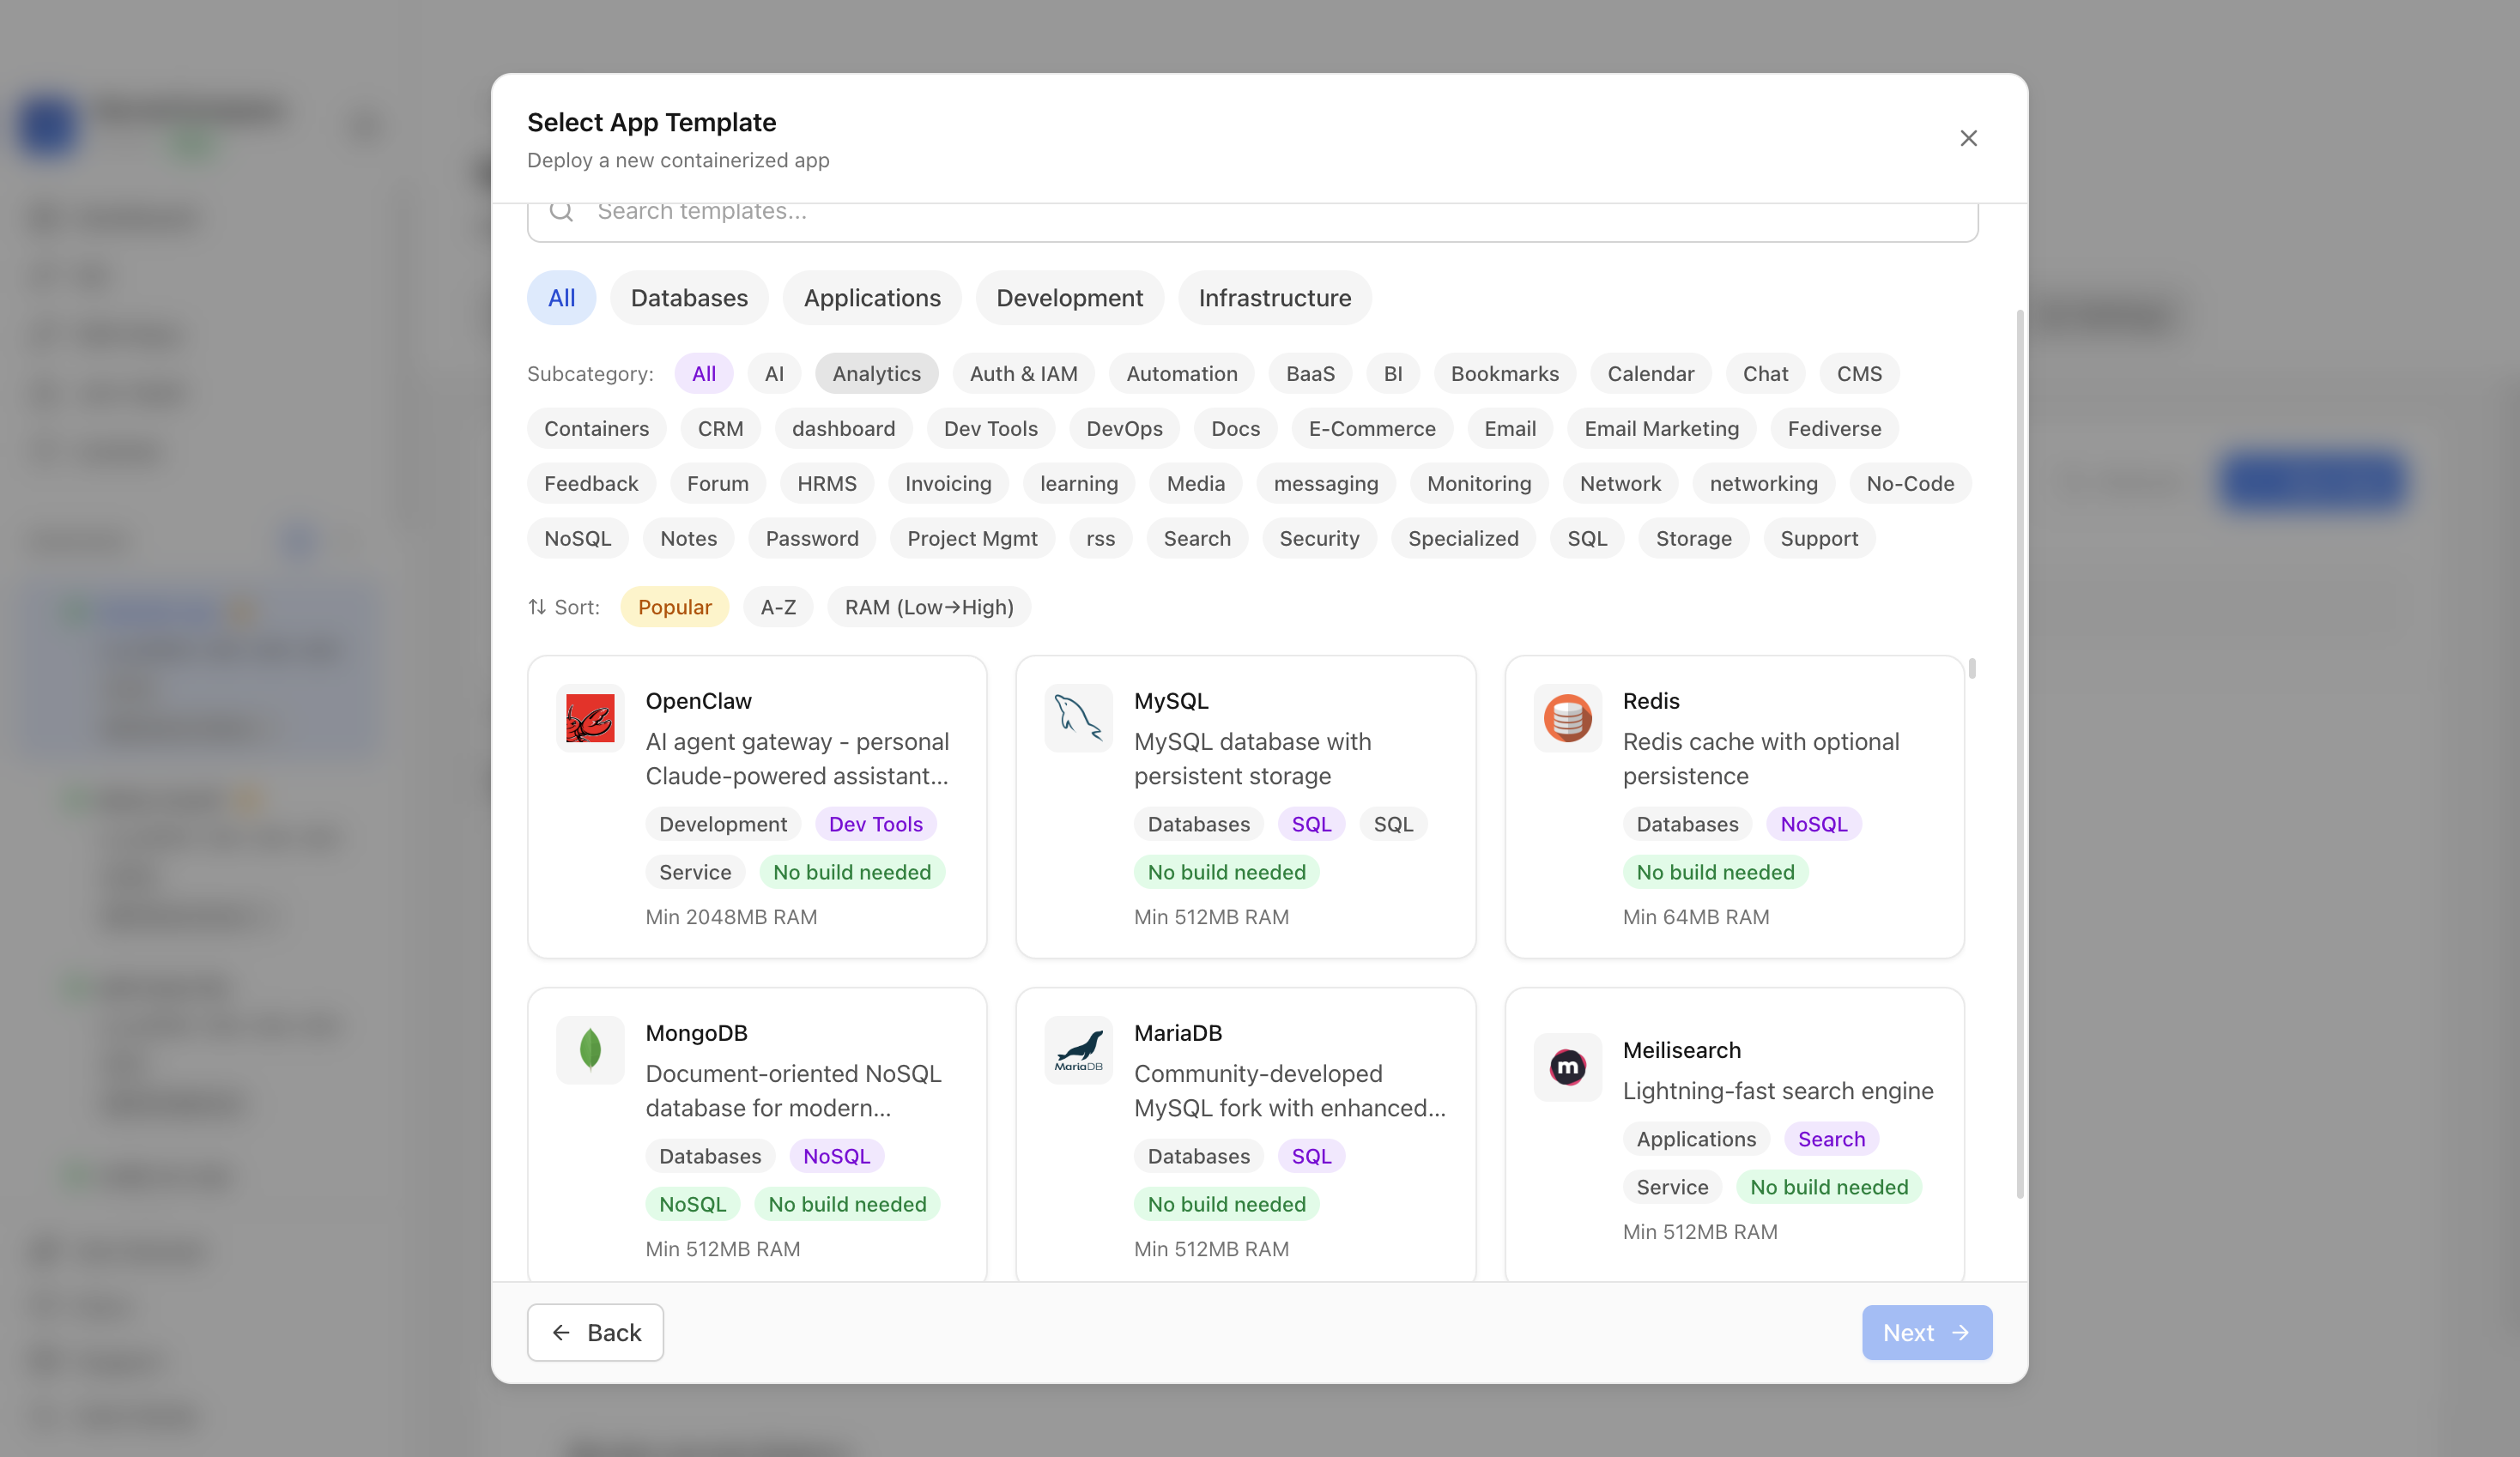Click the search magnifier icon

[x=561, y=211]
